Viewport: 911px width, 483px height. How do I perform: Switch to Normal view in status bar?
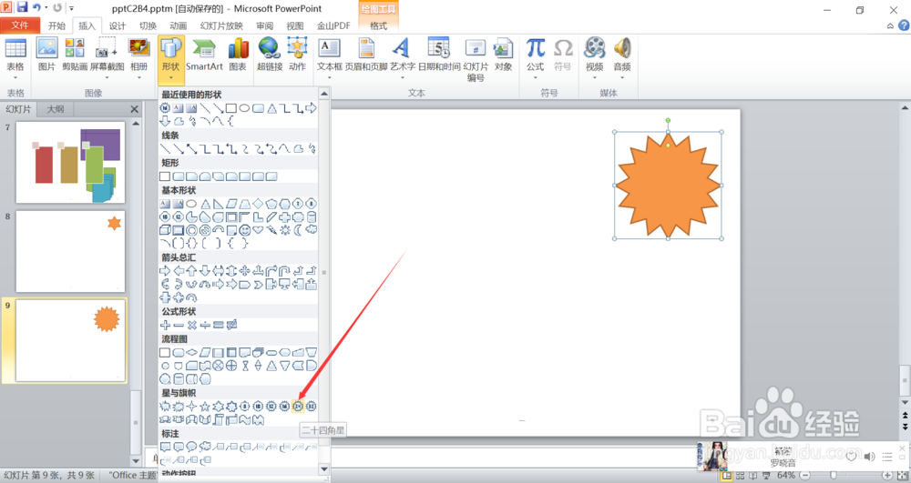click(726, 475)
